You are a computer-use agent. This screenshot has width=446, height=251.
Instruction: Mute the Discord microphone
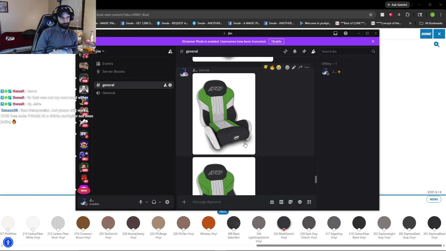(141, 202)
